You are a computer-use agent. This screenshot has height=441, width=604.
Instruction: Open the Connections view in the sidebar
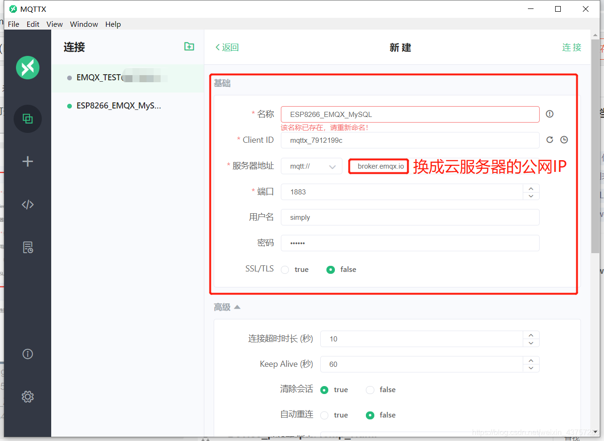[28, 119]
